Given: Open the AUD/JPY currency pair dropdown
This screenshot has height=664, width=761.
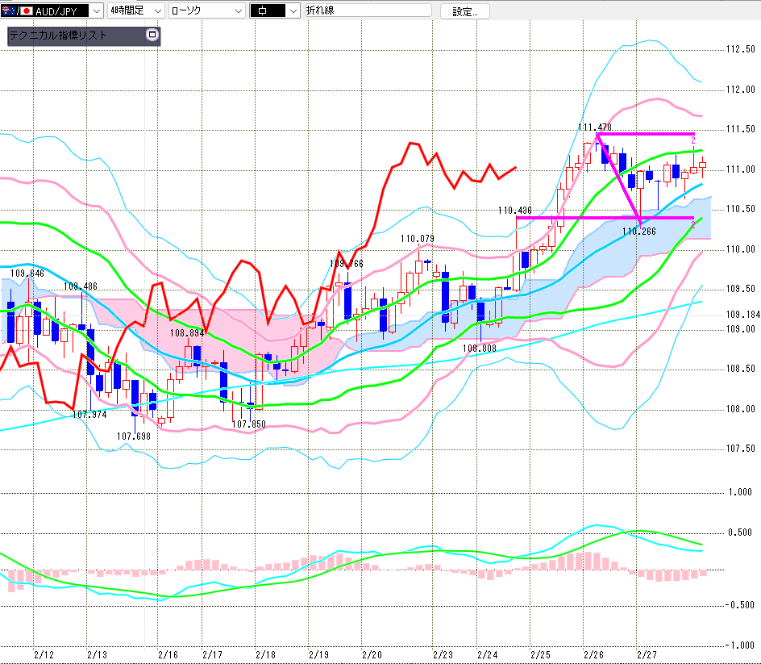Looking at the screenshot, I should [x=96, y=11].
